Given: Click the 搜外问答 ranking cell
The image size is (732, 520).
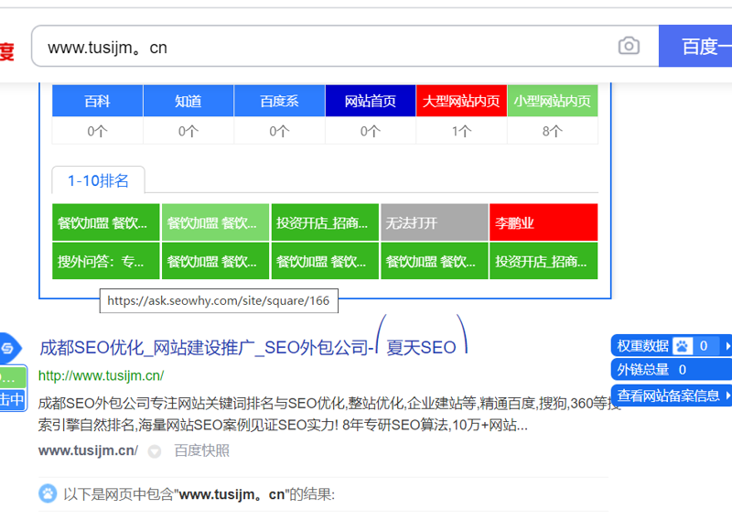Looking at the screenshot, I should 106,261.
